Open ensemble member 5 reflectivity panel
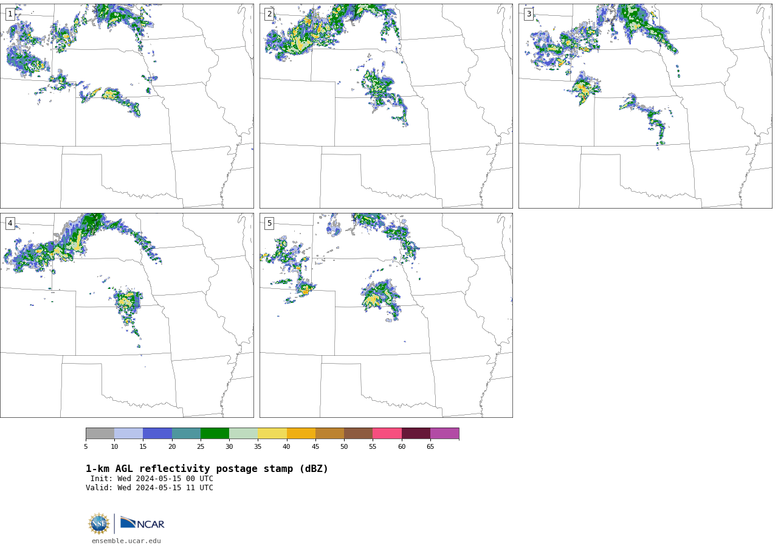778x548 pixels. coord(386,315)
